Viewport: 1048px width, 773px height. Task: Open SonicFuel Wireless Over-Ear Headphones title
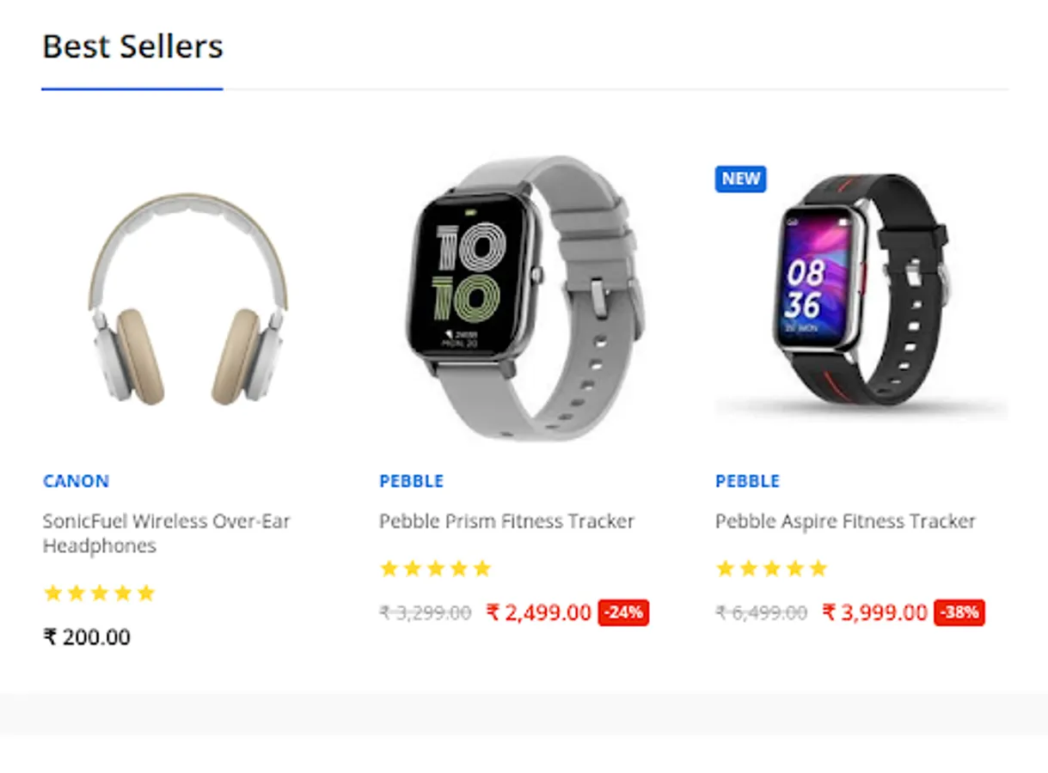[167, 533]
